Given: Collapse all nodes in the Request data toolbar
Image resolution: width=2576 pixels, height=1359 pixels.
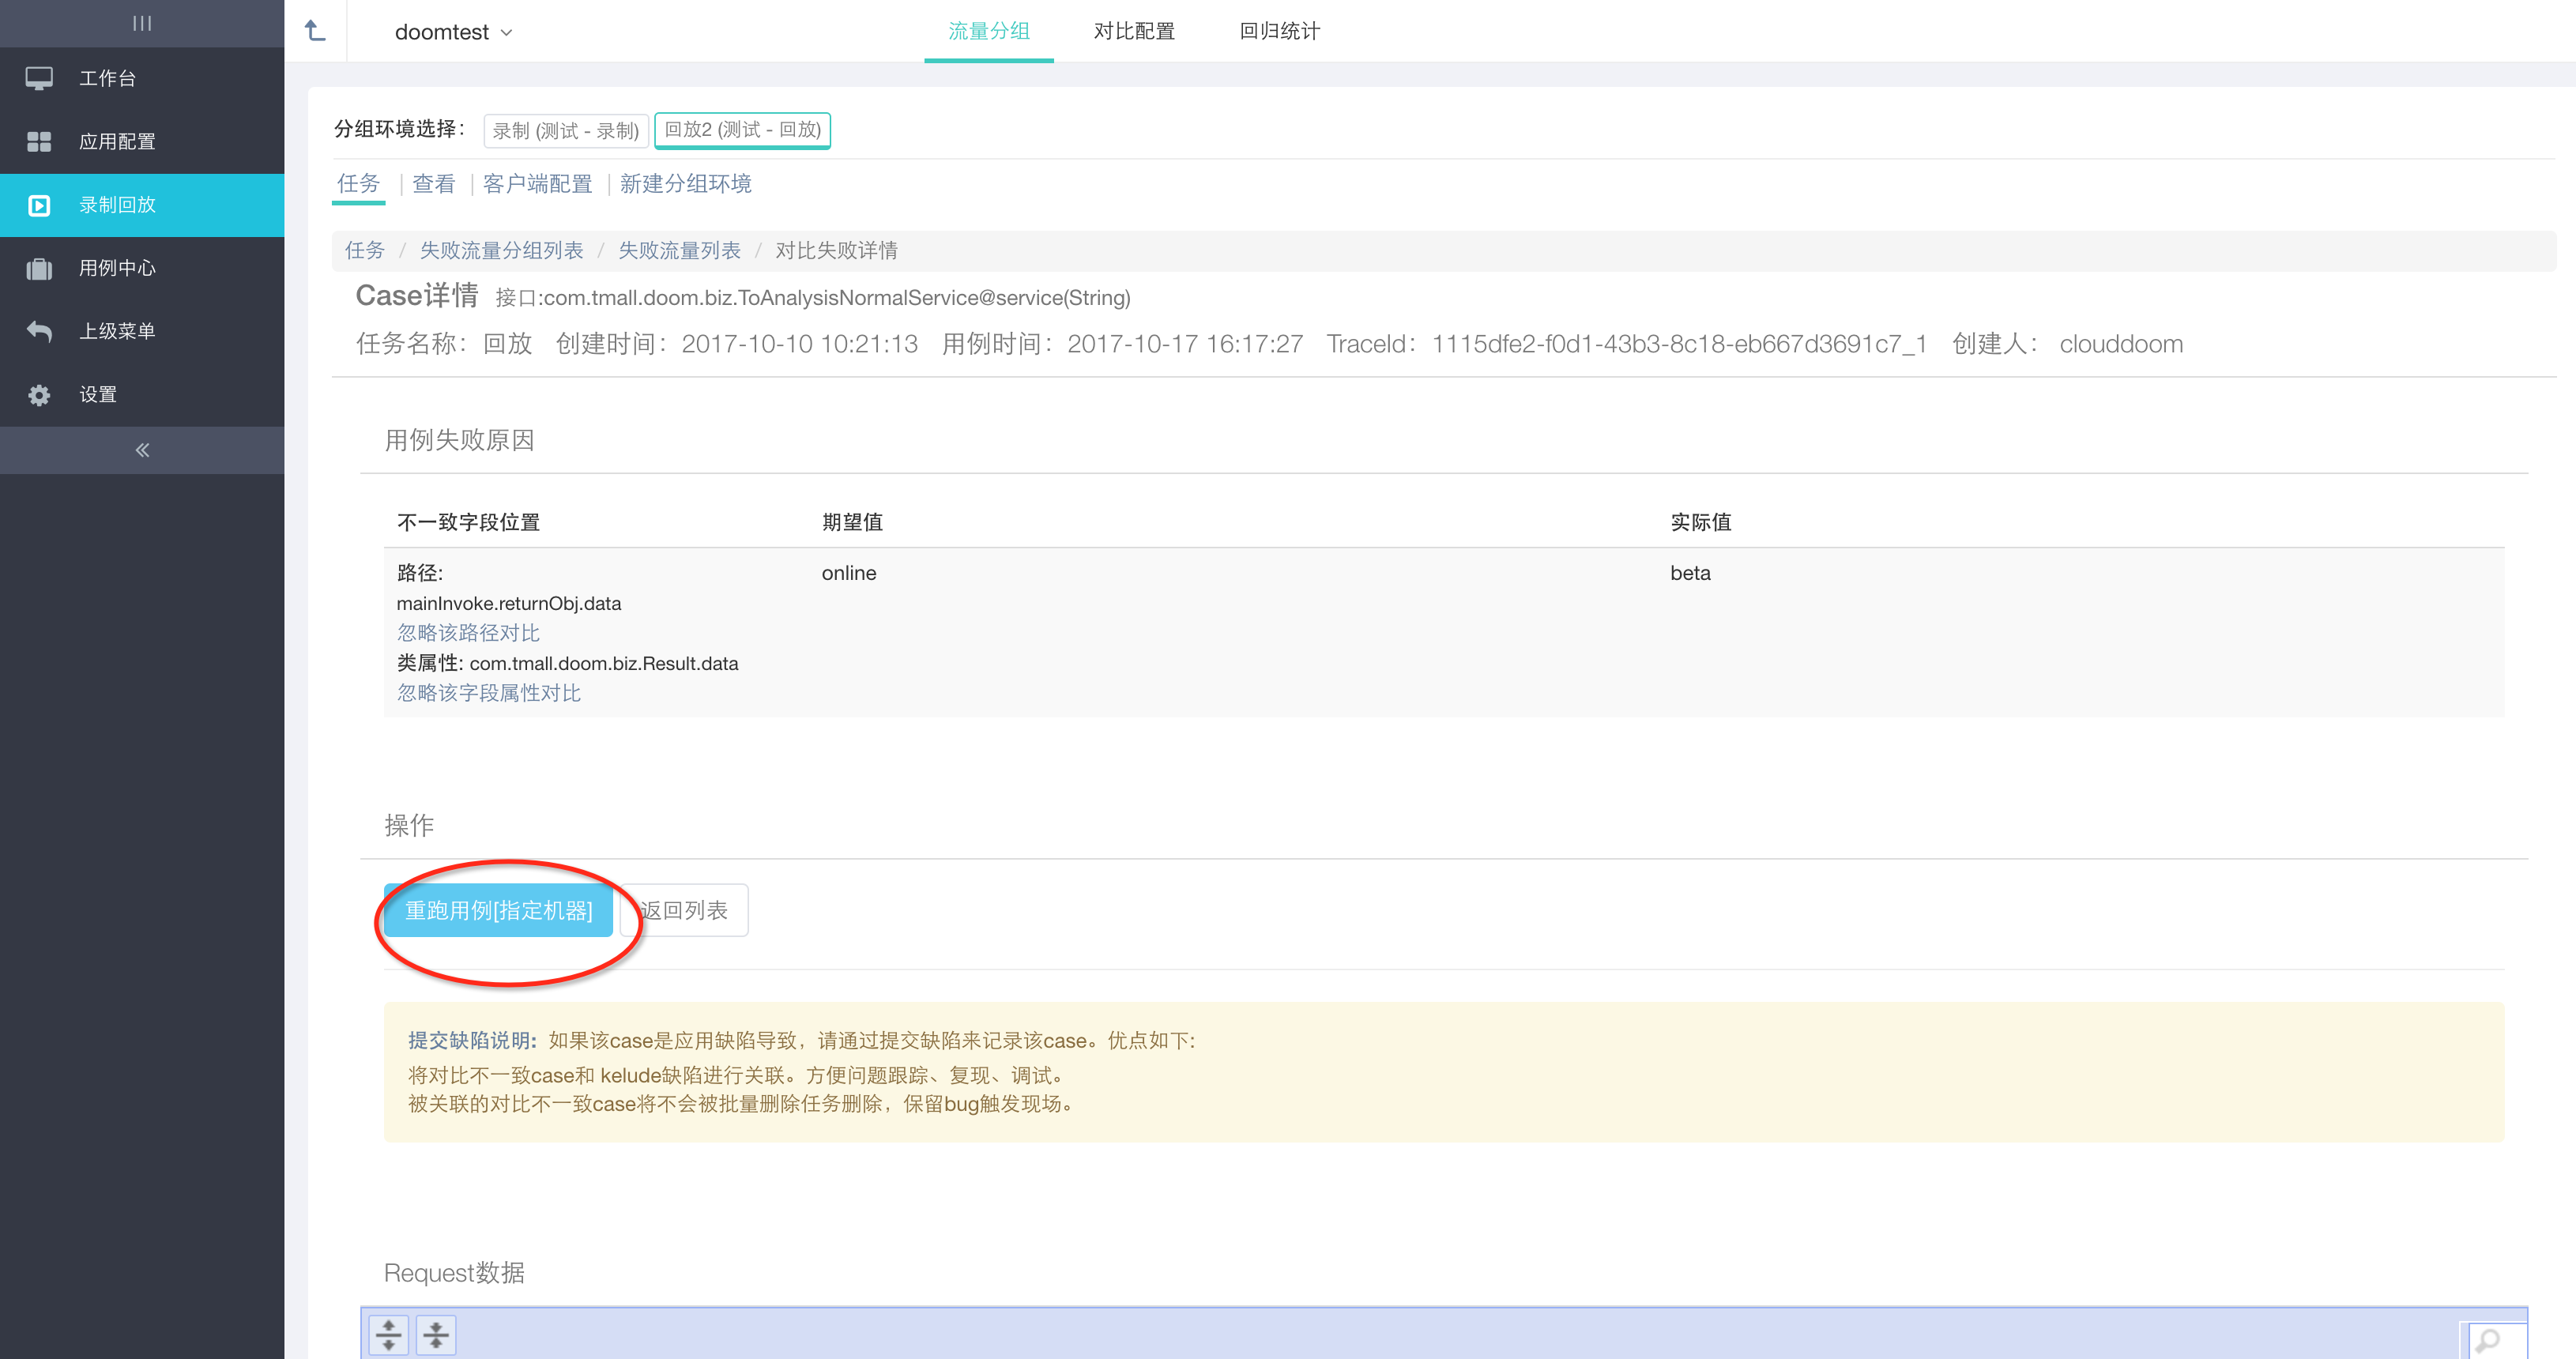Looking at the screenshot, I should [x=436, y=1335].
